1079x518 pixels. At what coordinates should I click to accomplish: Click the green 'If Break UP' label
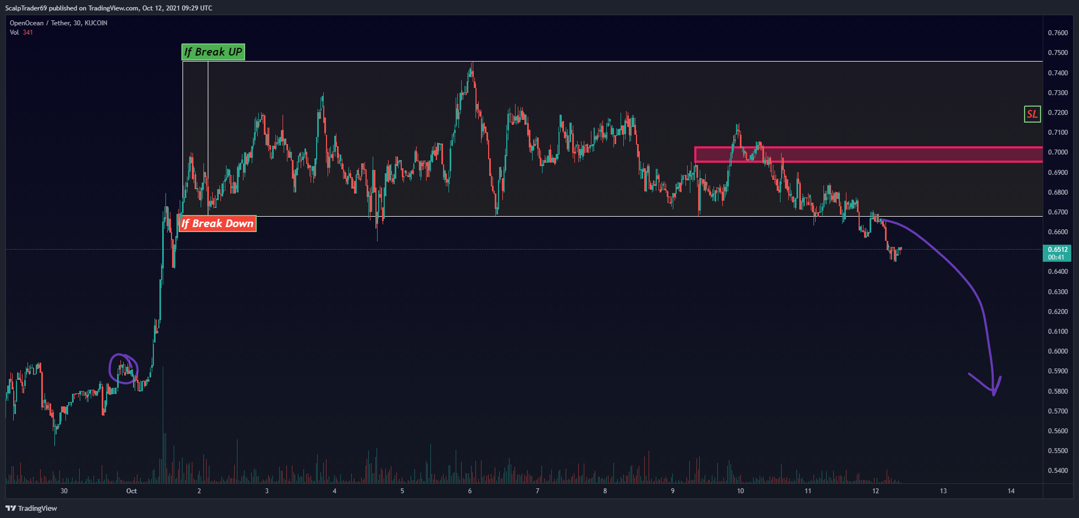click(213, 52)
